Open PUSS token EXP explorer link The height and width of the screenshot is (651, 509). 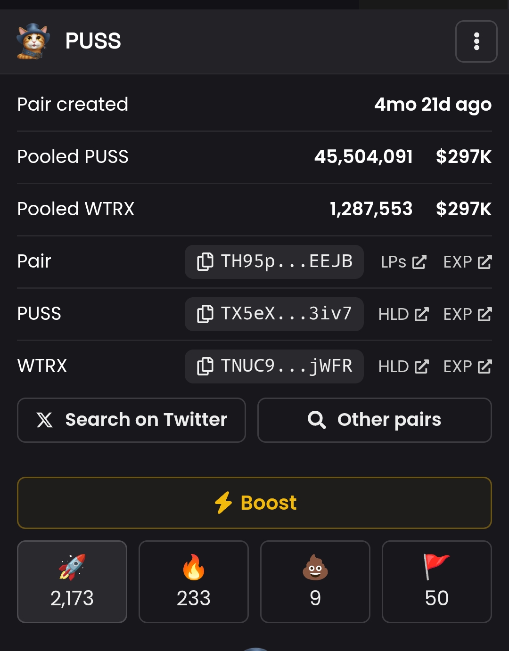tap(467, 314)
